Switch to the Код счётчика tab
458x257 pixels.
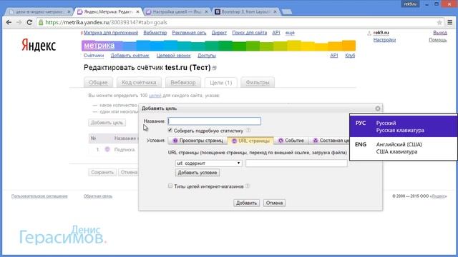[139, 83]
